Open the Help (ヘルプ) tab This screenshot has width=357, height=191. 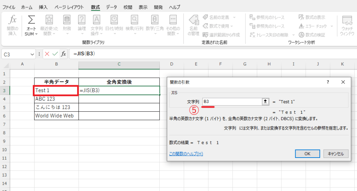pyautogui.click(x=174, y=7)
